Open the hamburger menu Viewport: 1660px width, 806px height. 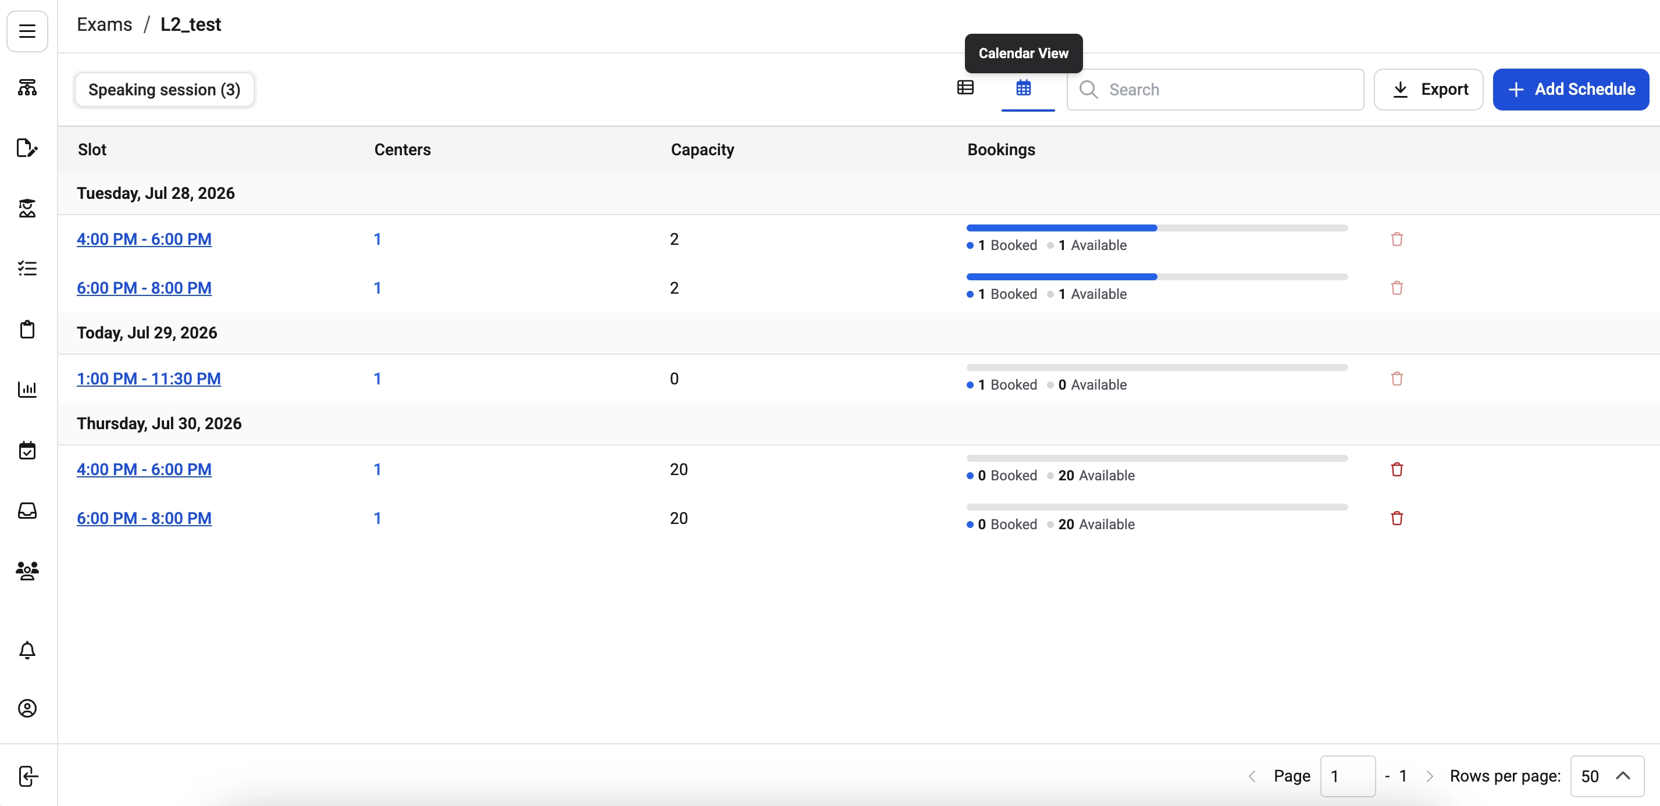pos(27,31)
